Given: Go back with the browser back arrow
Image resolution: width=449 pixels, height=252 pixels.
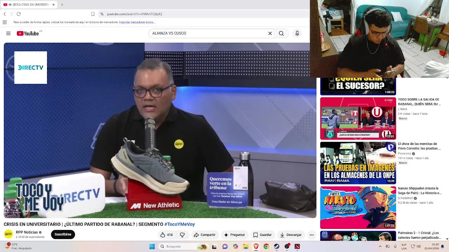Looking at the screenshot, I should point(5,14).
